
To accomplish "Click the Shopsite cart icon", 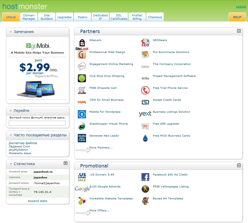I will click(82, 90).
